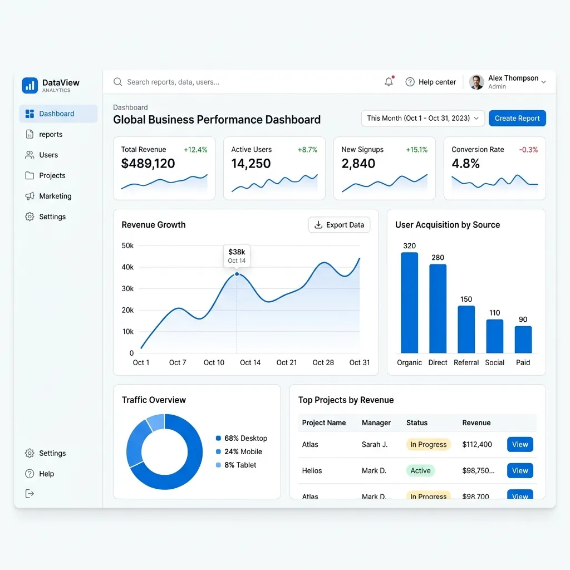Sort by Revenue column header
This screenshot has height=570, width=570.
(x=476, y=423)
